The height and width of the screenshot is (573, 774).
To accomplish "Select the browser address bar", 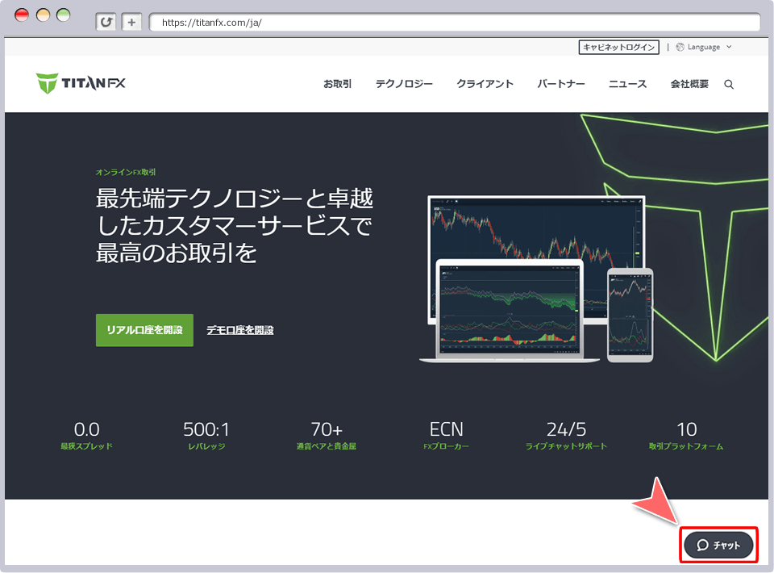I will coord(456,22).
